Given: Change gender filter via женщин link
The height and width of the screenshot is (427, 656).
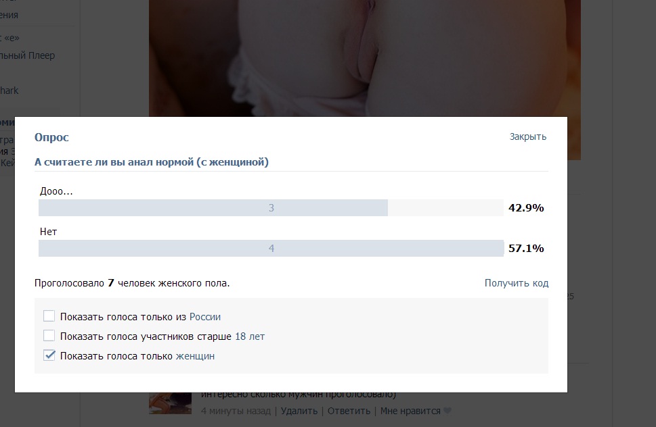Looking at the screenshot, I should coord(195,356).
